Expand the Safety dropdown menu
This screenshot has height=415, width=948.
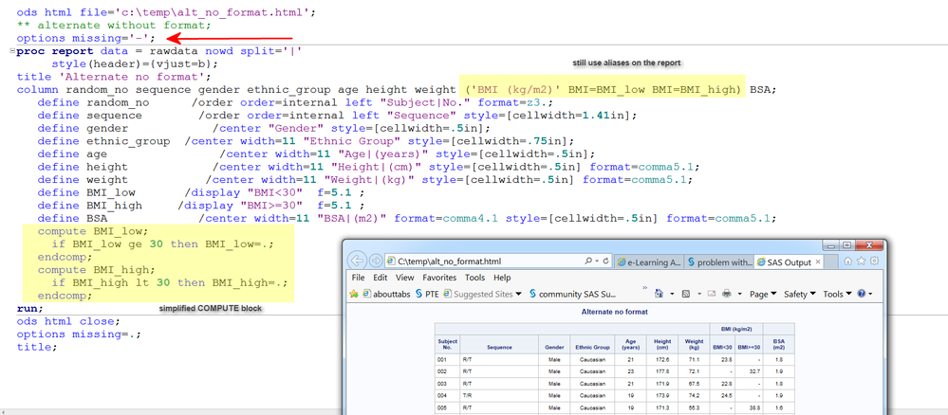click(x=800, y=294)
